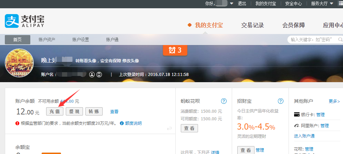Click 修改头像 link
This screenshot has width=343, height=154.
coord(131,61)
